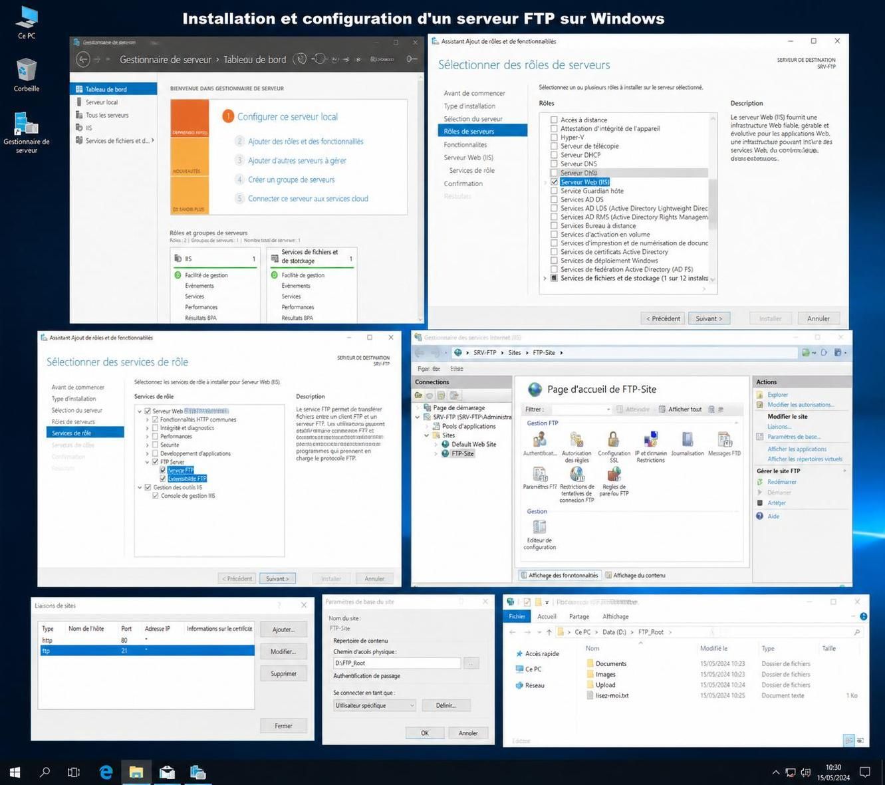Collapse the Sites node in Connections tree
Image resolution: width=885 pixels, height=785 pixels.
[427, 435]
